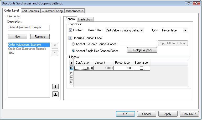This screenshot has height=120, width=202.
Task: Switch to the Cart Contents tab
Action: [30, 11]
